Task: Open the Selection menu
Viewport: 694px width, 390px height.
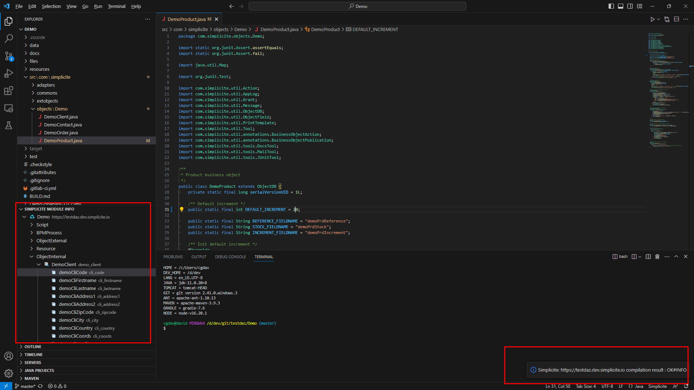Action: (x=51, y=6)
